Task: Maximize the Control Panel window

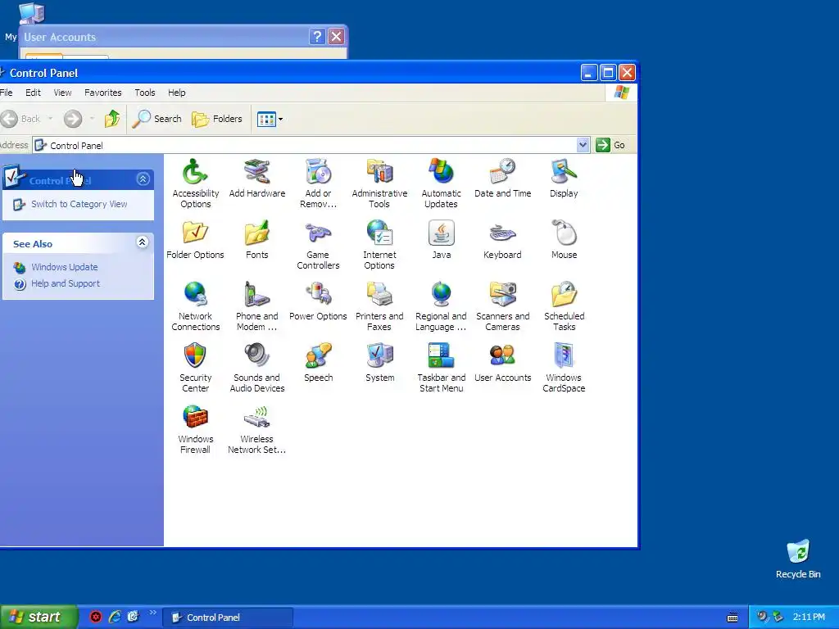Action: coord(608,73)
